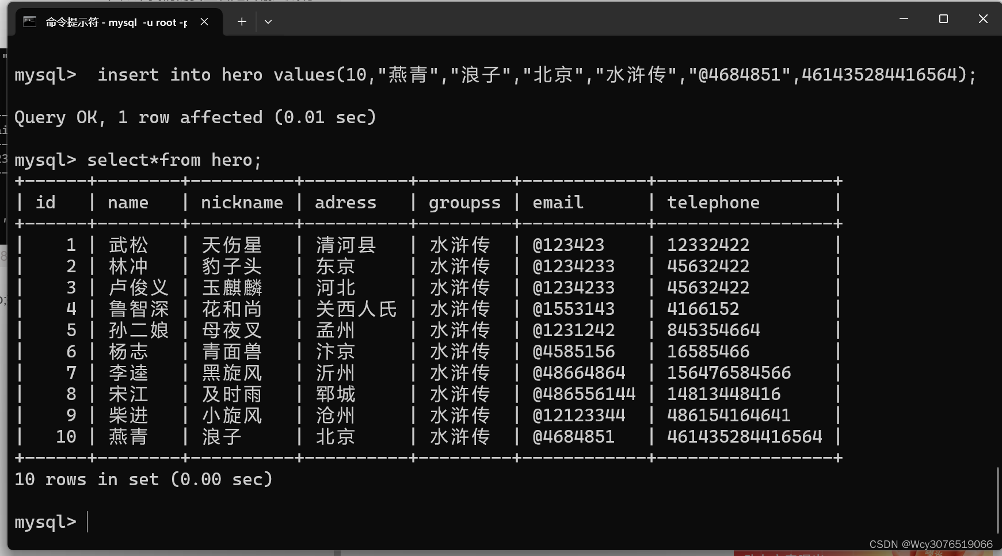Click the email cell '@1553143'
This screenshot has height=556, width=1002.
click(x=574, y=309)
